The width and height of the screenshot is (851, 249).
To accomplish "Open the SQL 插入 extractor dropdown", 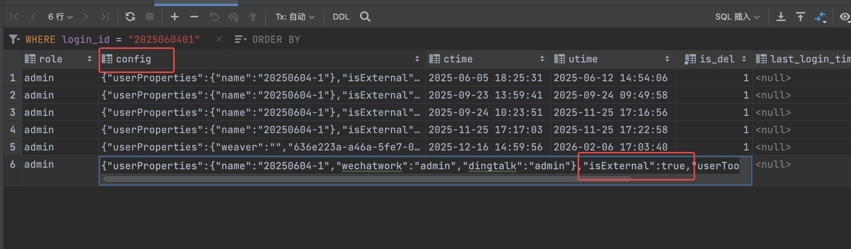I will [737, 17].
